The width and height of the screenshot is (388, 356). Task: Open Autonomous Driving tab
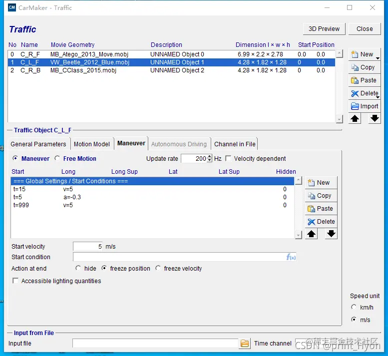179,144
